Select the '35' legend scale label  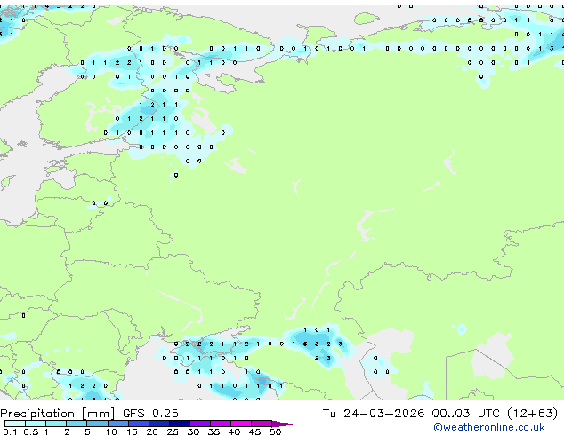(214, 431)
